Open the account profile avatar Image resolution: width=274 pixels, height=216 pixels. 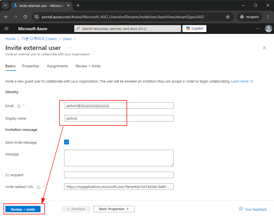point(268,29)
